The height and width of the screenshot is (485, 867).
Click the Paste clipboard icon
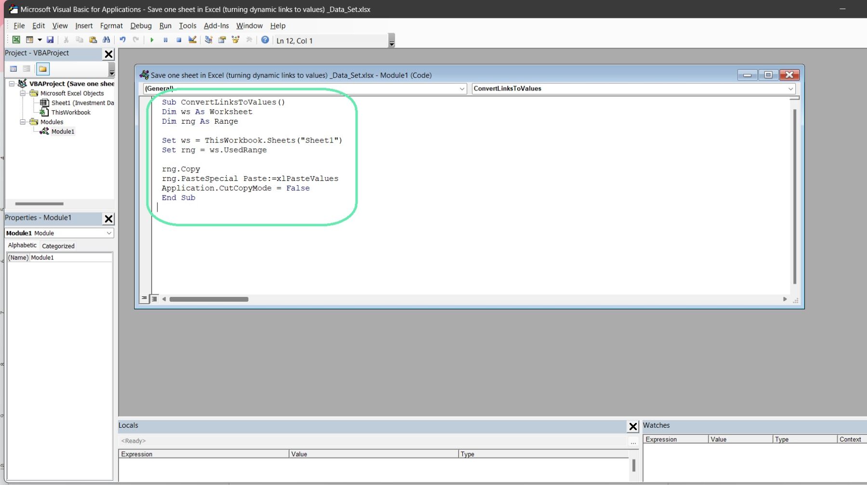pyautogui.click(x=93, y=40)
